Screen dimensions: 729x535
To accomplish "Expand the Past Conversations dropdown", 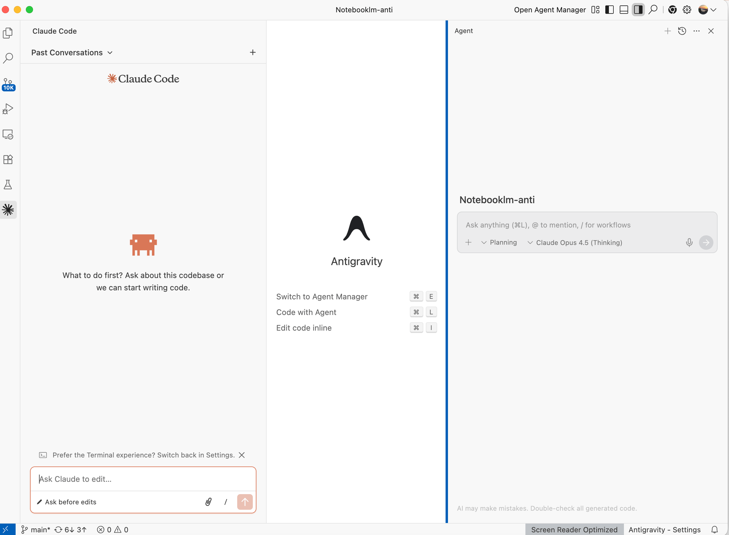I will point(72,53).
